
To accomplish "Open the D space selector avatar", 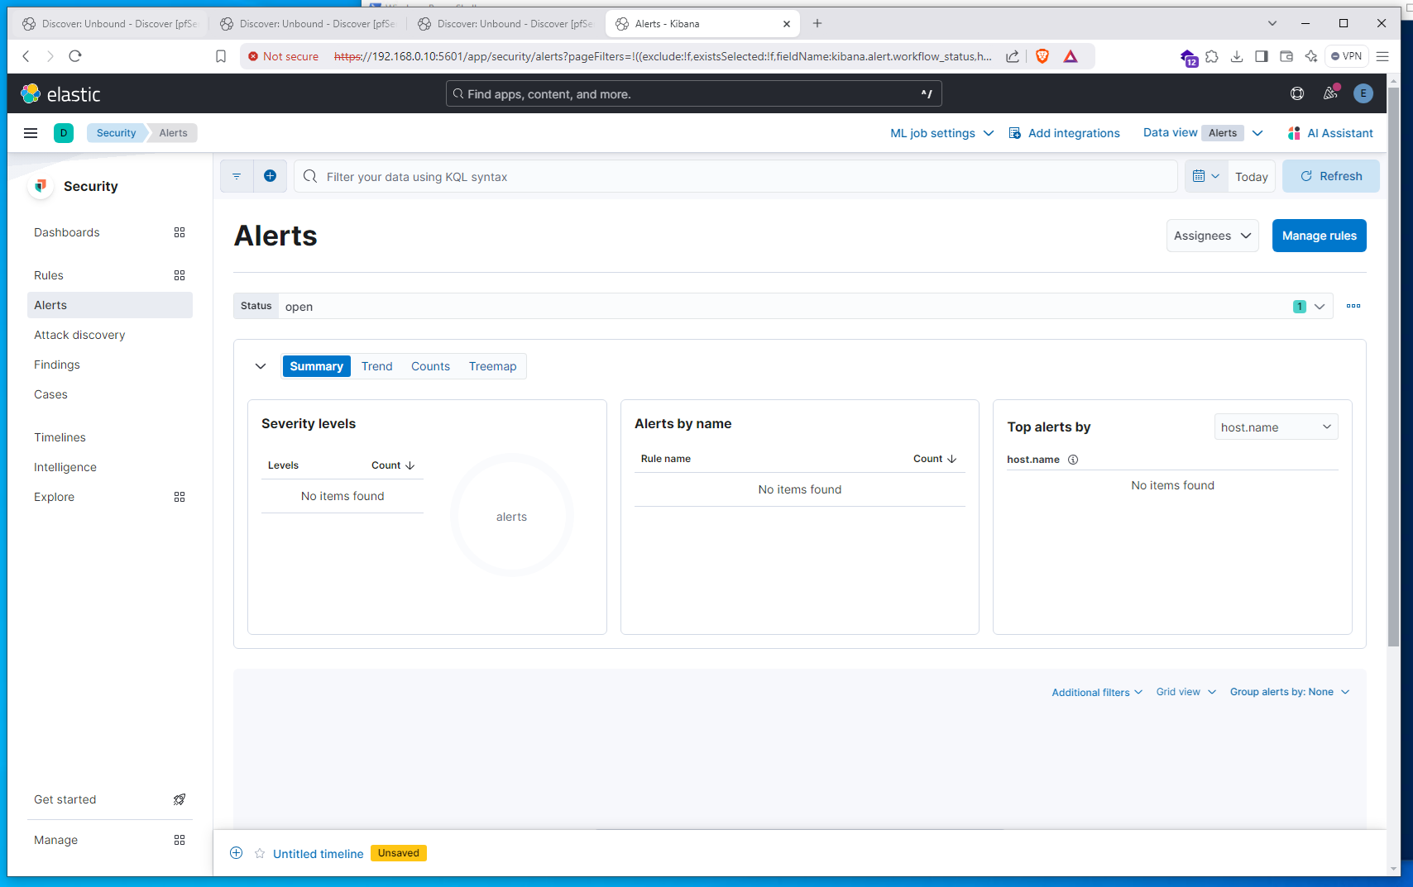I will pos(64,133).
